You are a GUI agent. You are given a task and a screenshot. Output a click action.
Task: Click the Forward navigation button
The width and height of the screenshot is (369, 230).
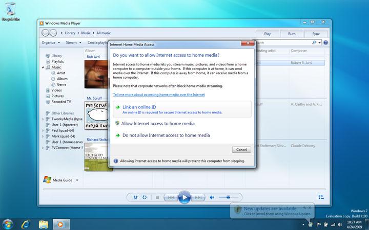53,33
